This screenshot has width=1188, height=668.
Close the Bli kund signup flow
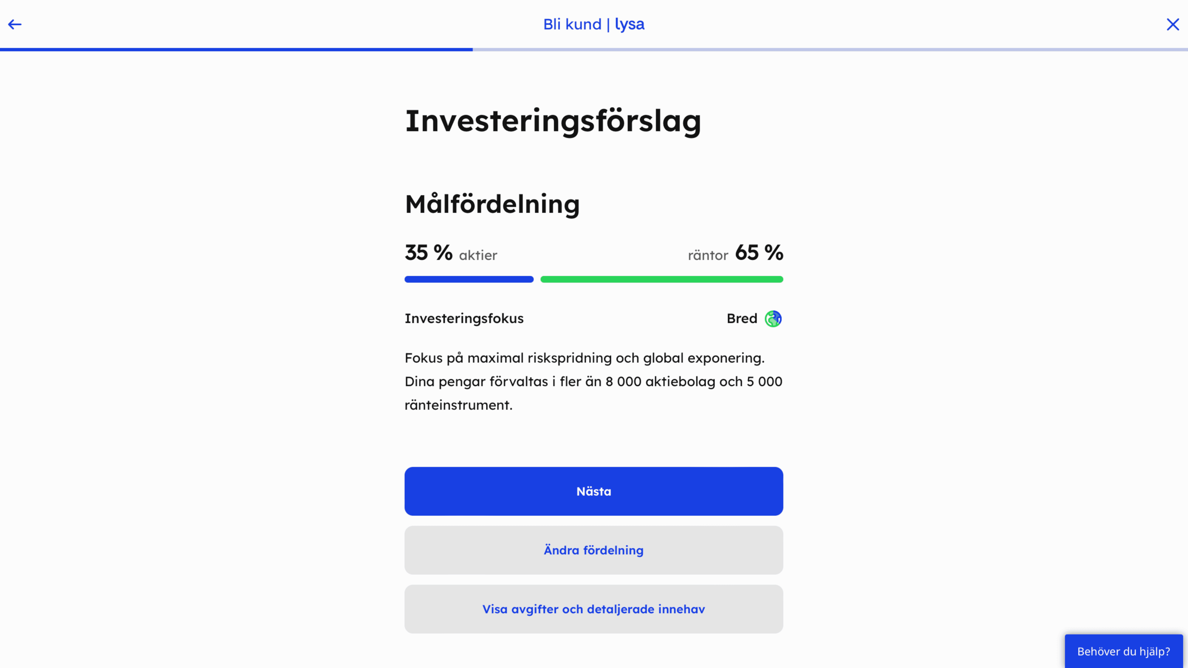(x=1172, y=24)
